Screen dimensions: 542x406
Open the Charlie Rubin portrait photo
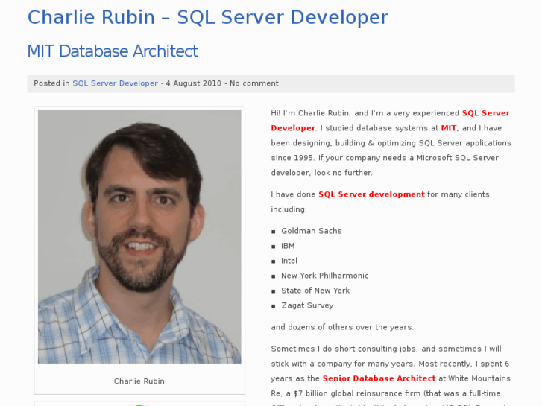coord(139,236)
